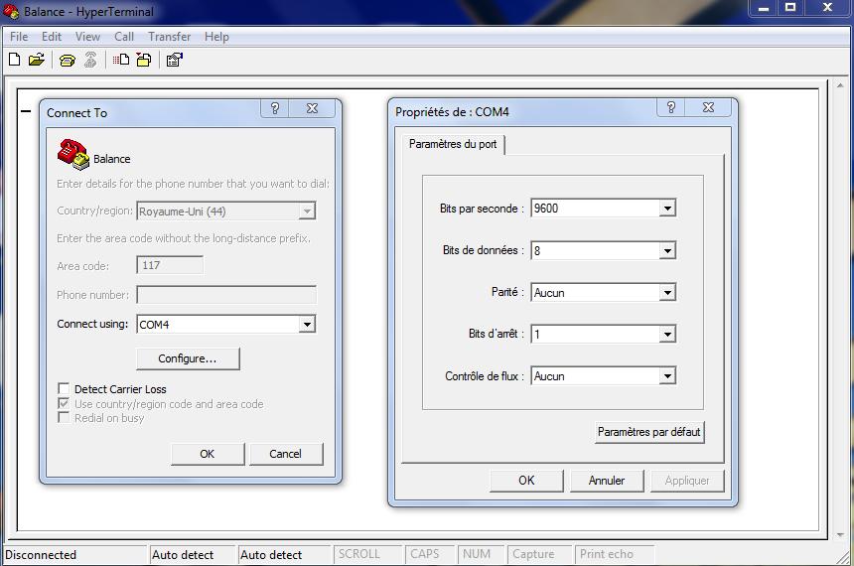Click the Disconnect toolbar icon
This screenshot has height=566, width=854.
coord(90,60)
